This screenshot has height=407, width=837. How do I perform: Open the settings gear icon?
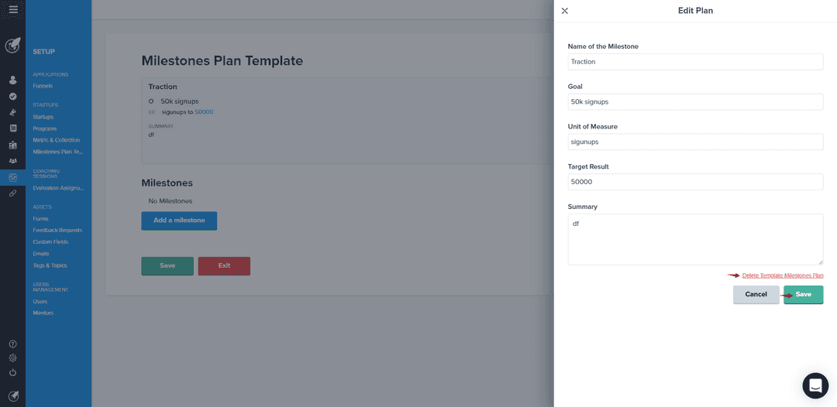(13, 358)
